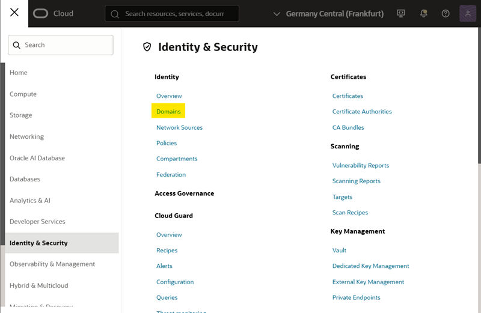Image resolution: width=481 pixels, height=313 pixels.
Task: Select Home in the navigation menu
Action: tap(19, 73)
